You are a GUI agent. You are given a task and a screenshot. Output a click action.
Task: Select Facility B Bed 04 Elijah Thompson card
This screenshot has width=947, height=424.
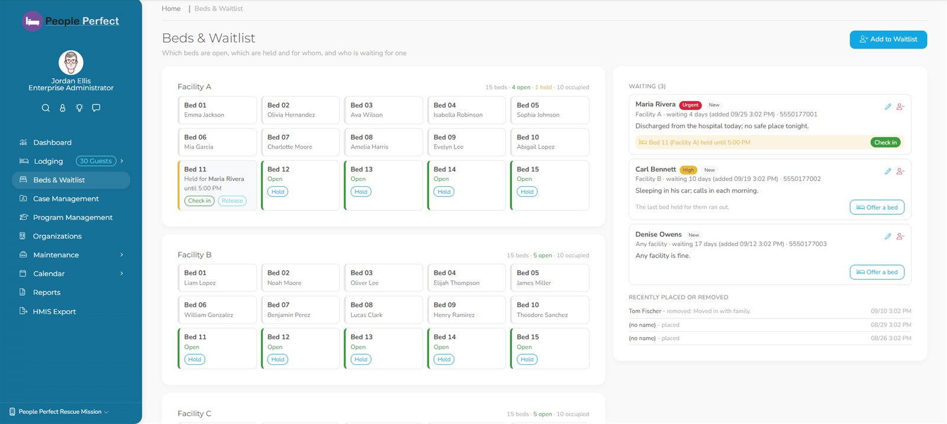(x=466, y=278)
